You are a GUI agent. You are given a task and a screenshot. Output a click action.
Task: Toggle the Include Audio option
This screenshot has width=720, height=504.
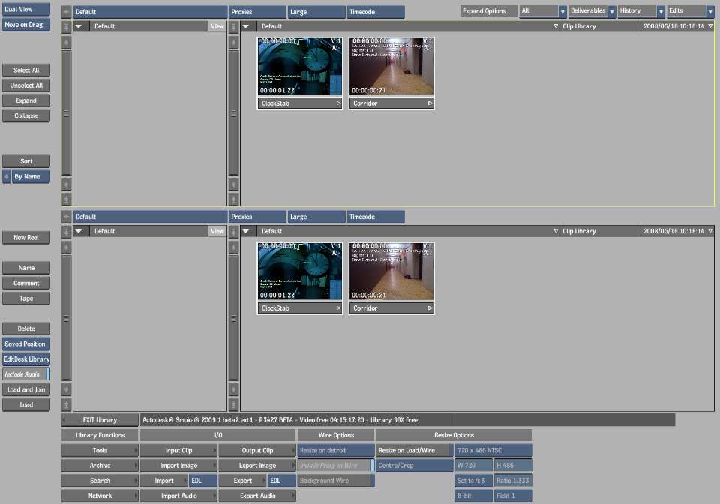point(25,374)
